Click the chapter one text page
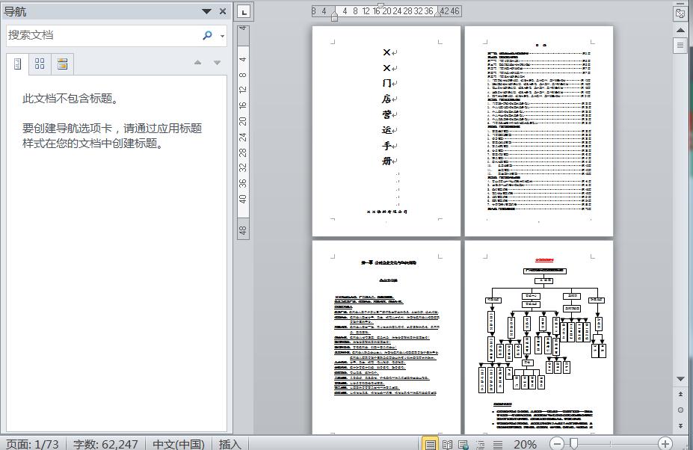Viewport: 693px width, 450px height. (x=386, y=338)
